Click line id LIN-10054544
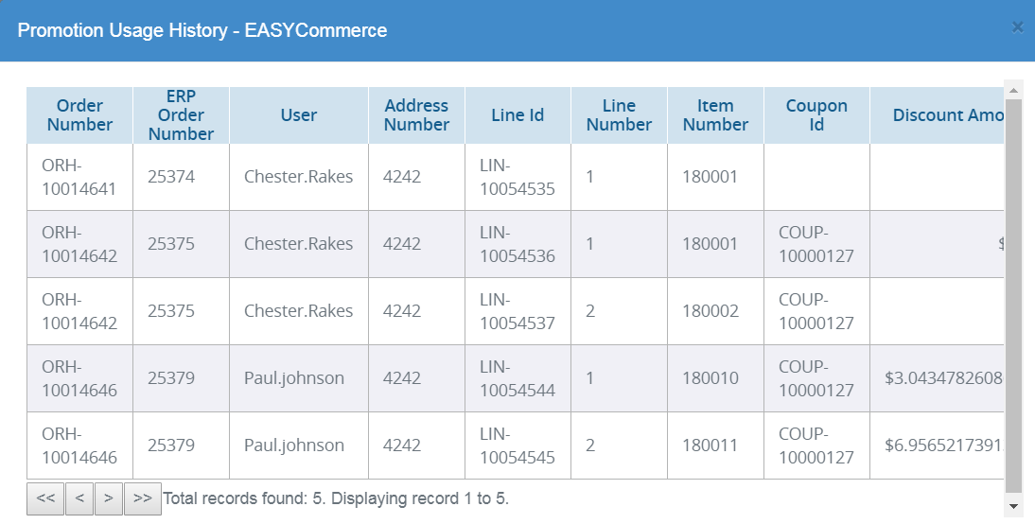This screenshot has width=1035, height=524. (517, 378)
